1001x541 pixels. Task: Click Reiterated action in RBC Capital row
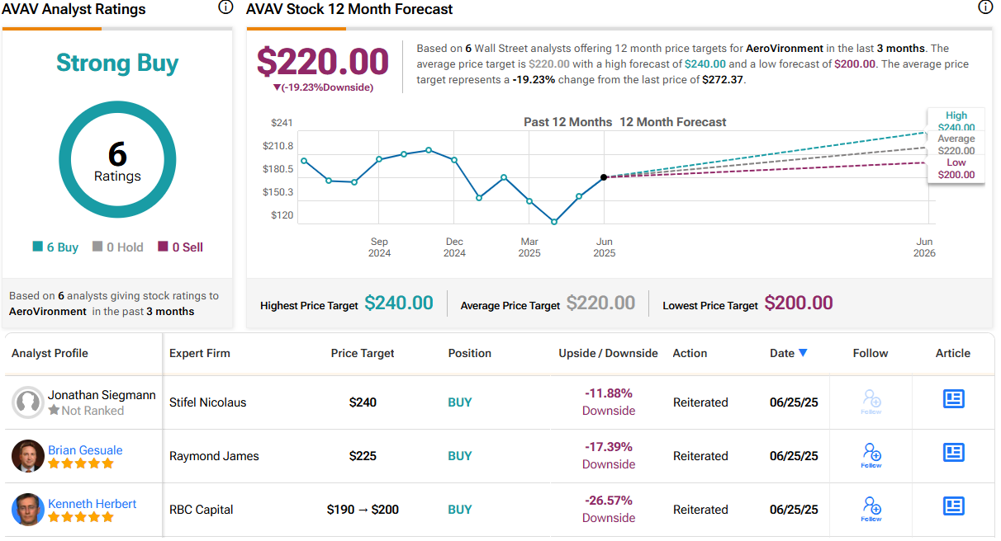[x=700, y=510]
